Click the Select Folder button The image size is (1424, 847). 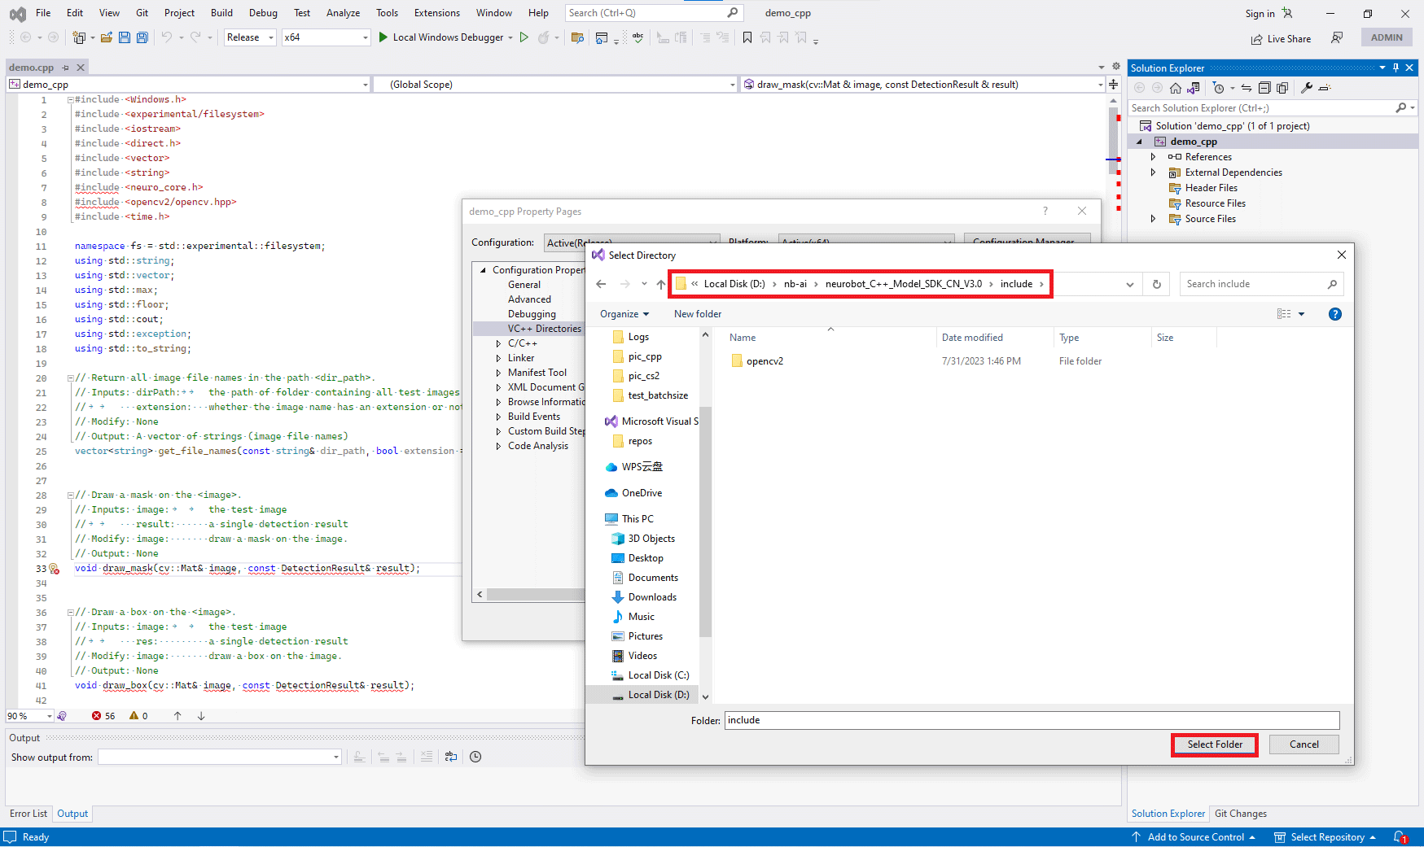(x=1215, y=744)
